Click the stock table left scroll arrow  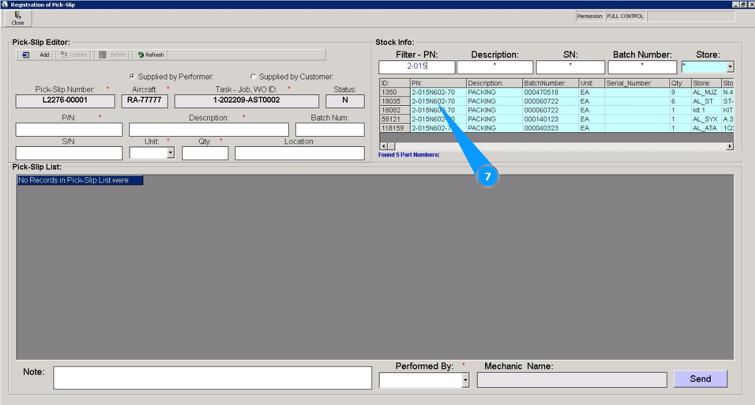point(384,146)
